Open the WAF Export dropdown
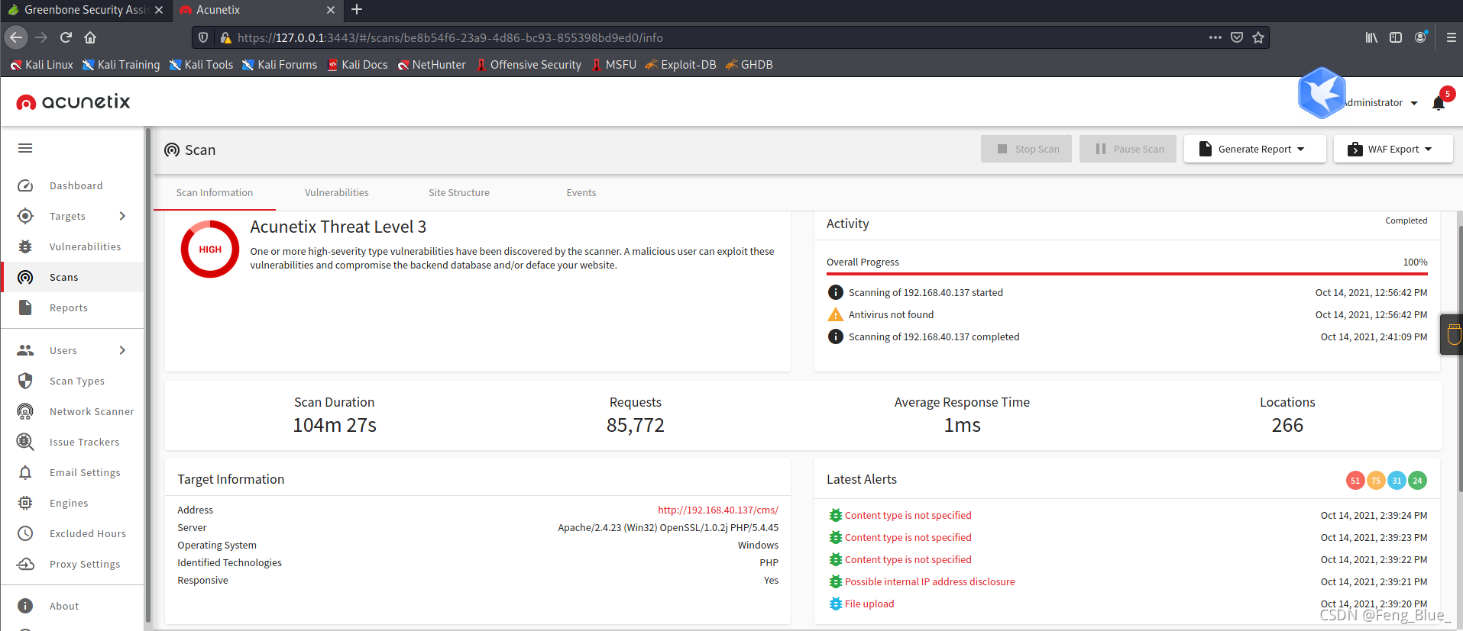The height and width of the screenshot is (631, 1463). pos(1393,149)
